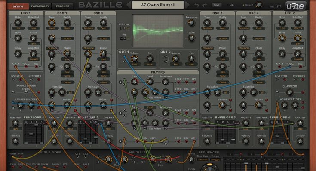Screen dimensions: 316x171
Task: Click the AZ Ghetto Blaster II preset name
Action: [x=159, y=5]
